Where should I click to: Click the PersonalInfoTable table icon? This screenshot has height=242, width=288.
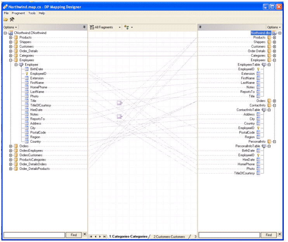264,146
